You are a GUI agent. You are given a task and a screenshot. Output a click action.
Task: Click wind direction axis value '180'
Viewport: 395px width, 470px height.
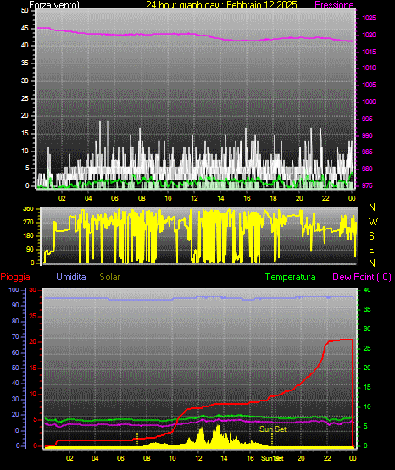point(28,236)
